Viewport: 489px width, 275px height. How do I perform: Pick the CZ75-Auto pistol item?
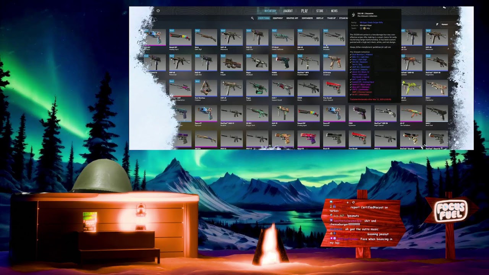334,65
